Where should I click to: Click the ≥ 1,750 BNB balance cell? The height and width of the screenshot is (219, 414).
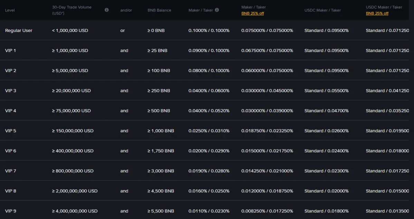coord(161,151)
